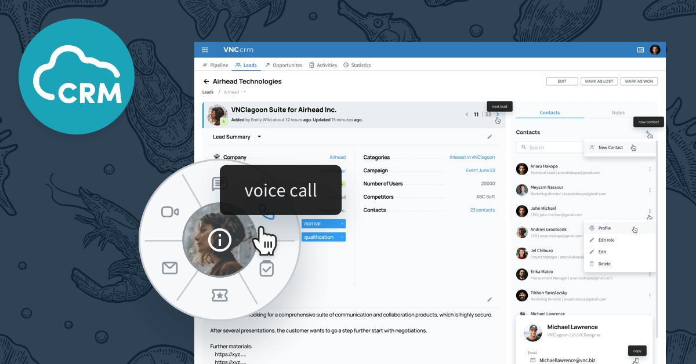The height and width of the screenshot is (364, 696).
Task: Go to the previous lead arrow
Action: [x=467, y=114]
